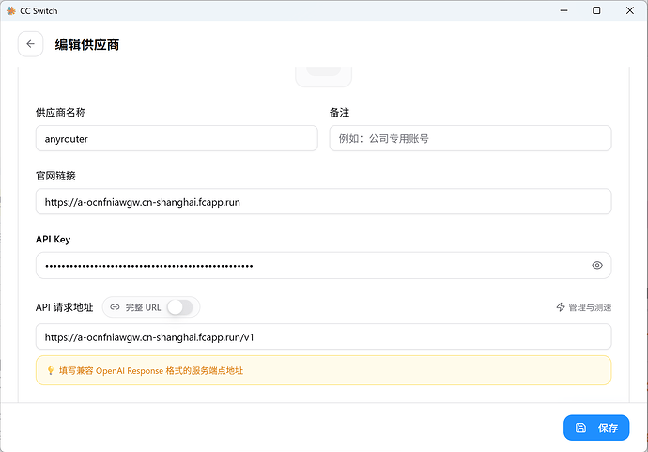Maximize the CC Switch window
648x452 pixels.
596,10
